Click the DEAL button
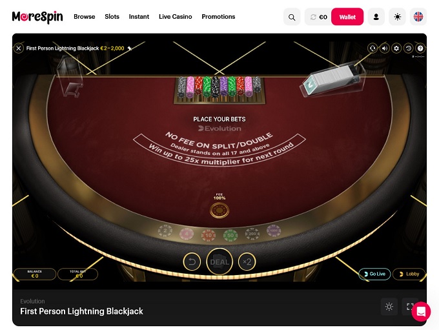The image size is (439, 330). point(219,262)
